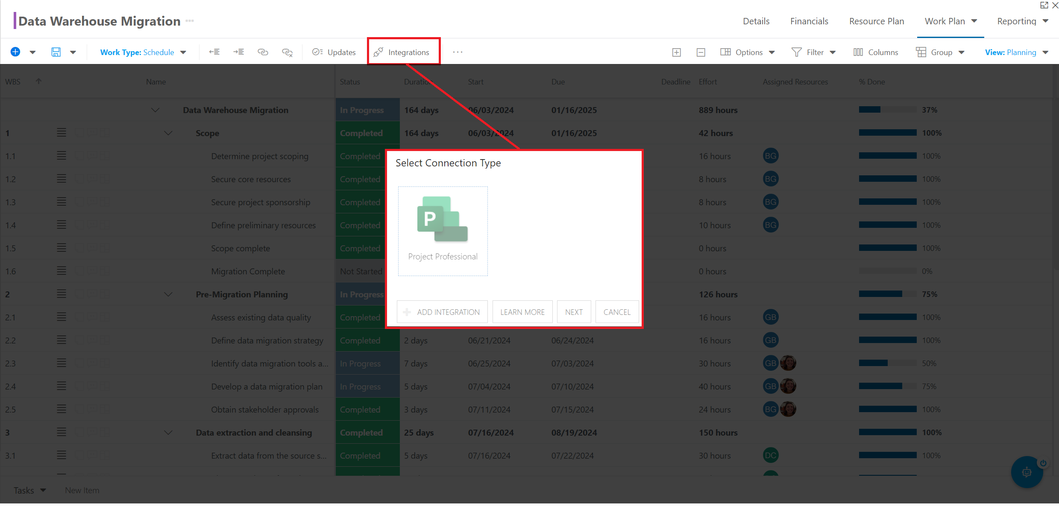Click the Not Started status for Migration Complete
The width and height of the screenshot is (1059, 506).
point(361,271)
